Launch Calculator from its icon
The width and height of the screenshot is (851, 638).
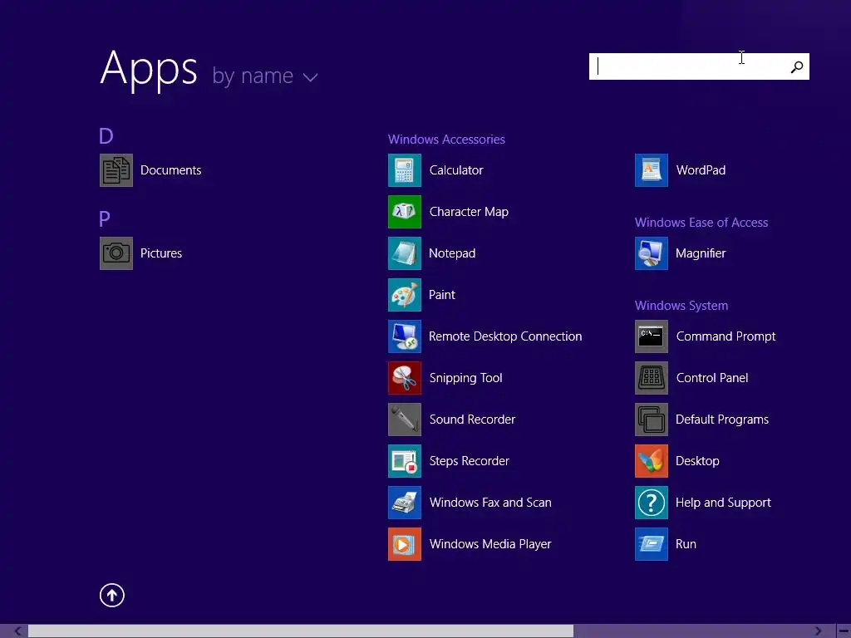[405, 170]
